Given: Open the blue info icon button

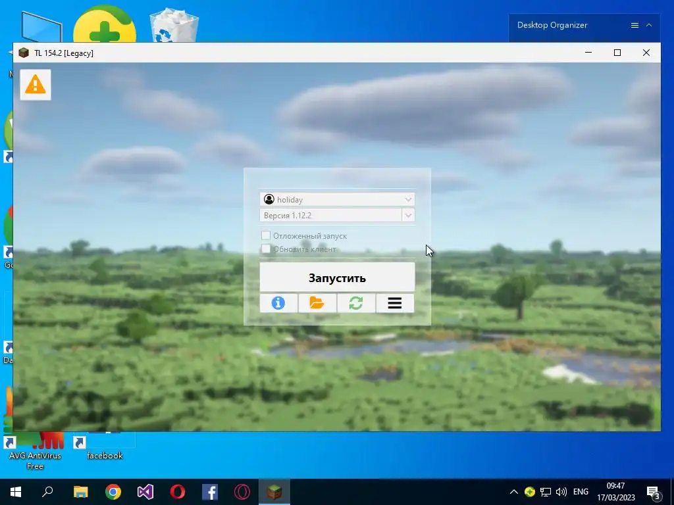Looking at the screenshot, I should pos(278,302).
